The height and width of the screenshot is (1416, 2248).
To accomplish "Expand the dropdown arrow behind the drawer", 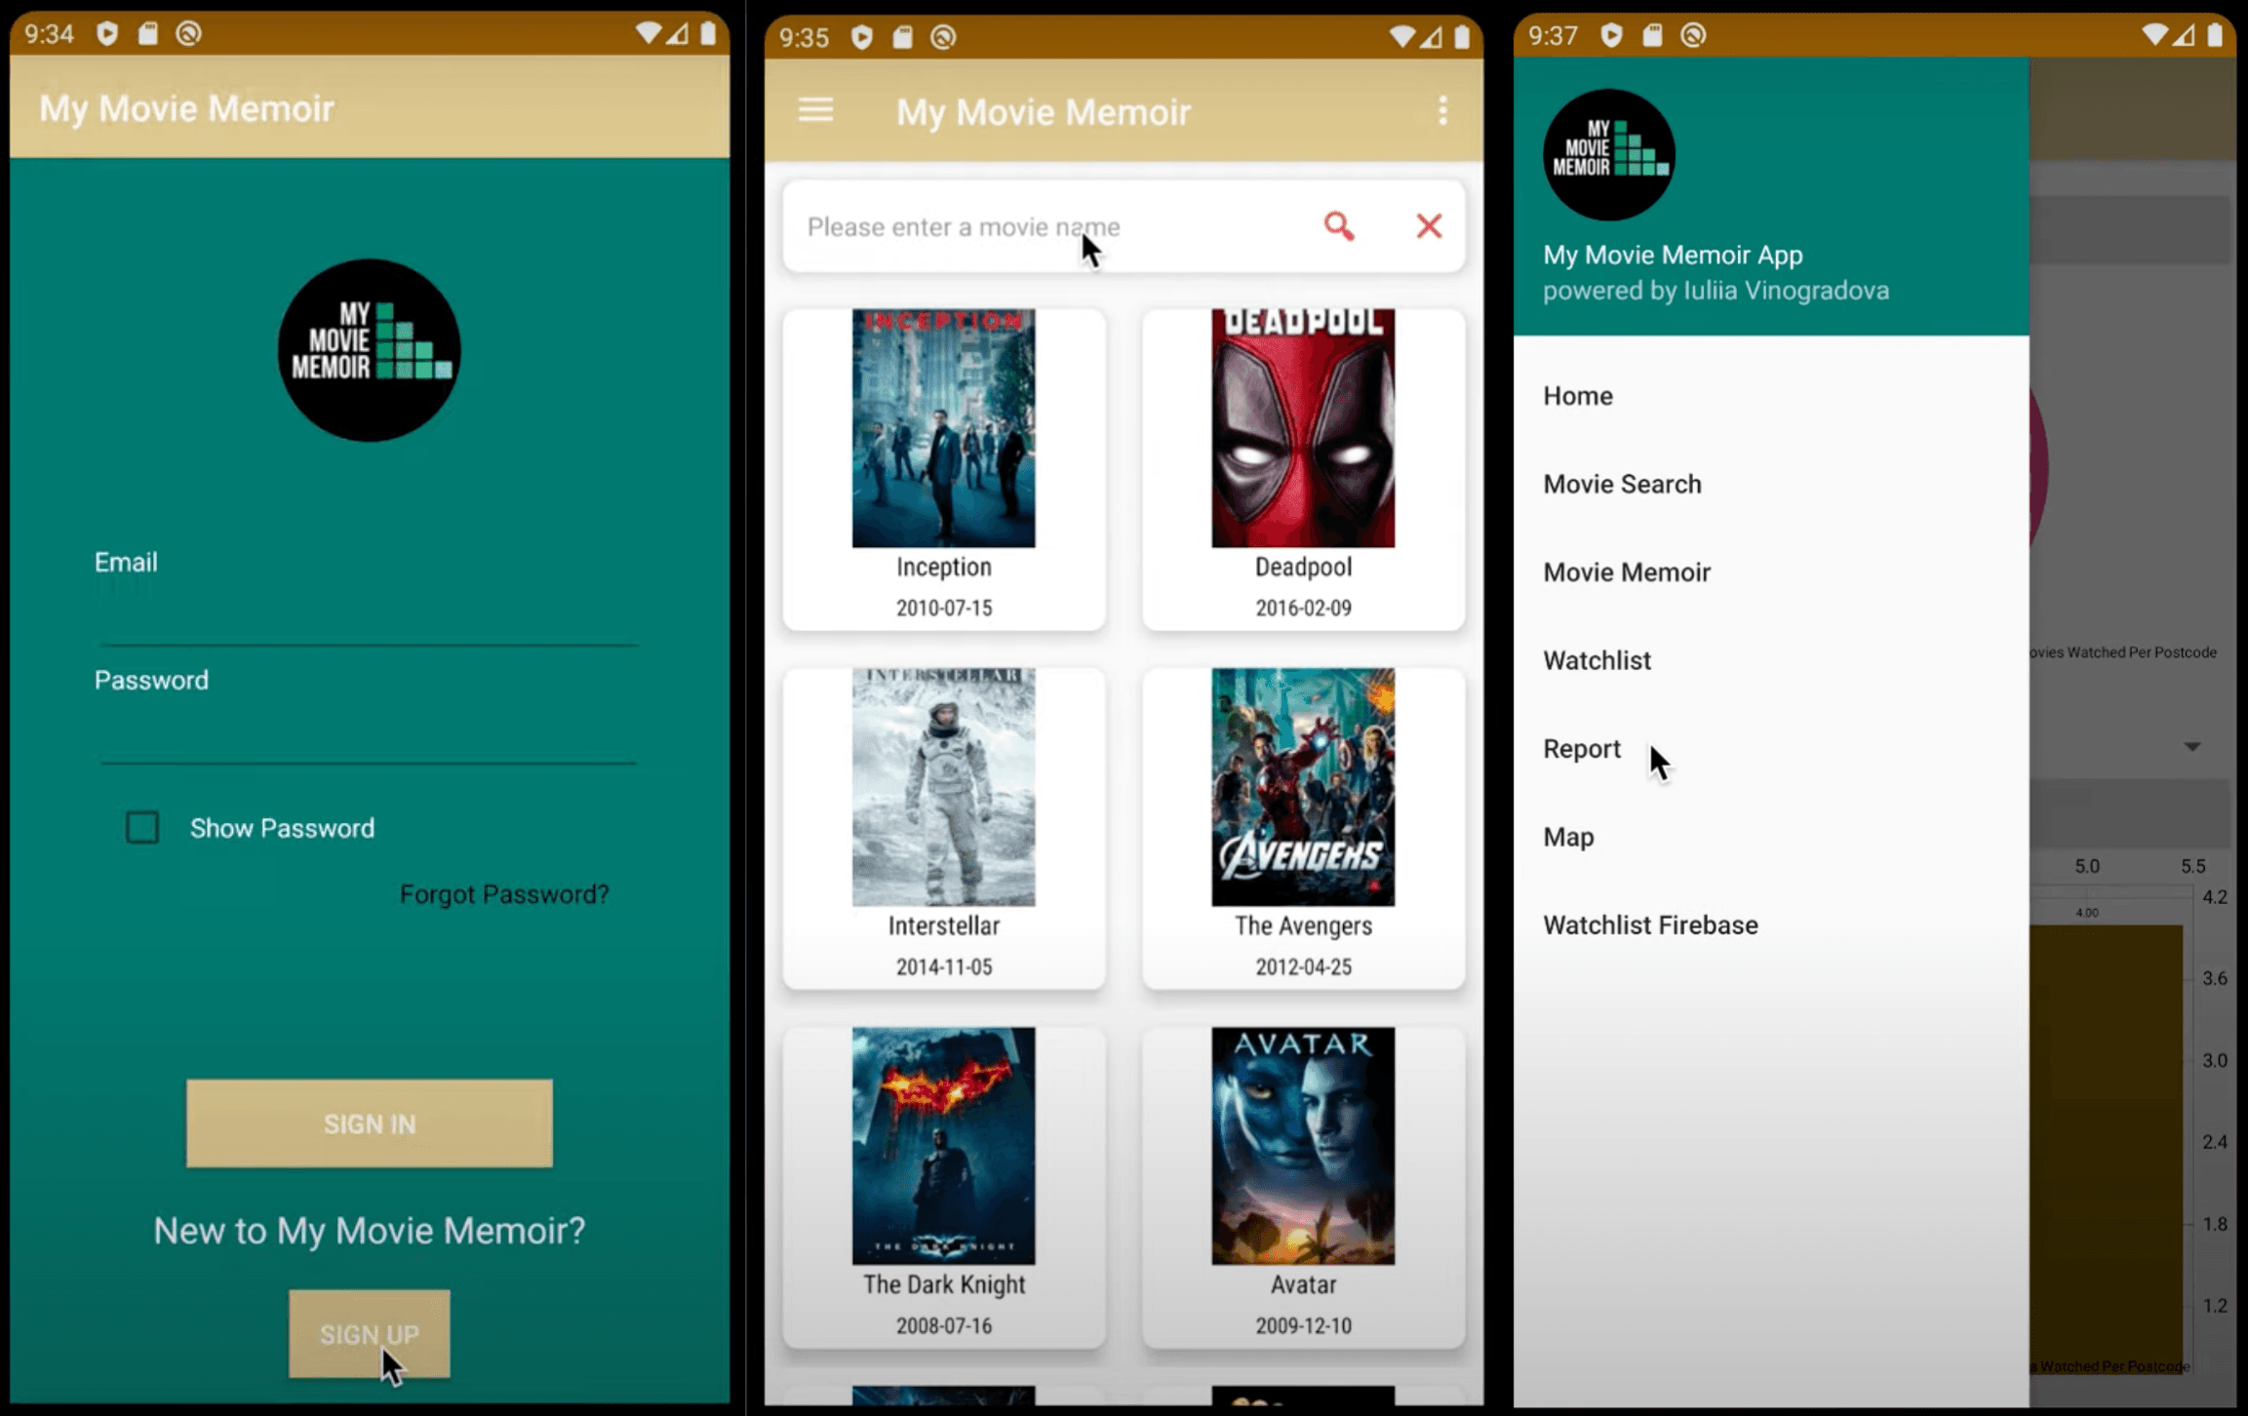I will (x=2191, y=747).
